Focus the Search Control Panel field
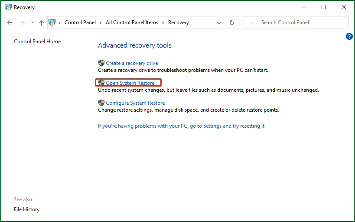Image resolution: width=355 pixels, height=222 pixels. coord(296,23)
